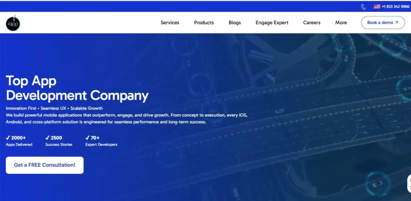
Task: Open the Careers page
Action: [x=311, y=23]
